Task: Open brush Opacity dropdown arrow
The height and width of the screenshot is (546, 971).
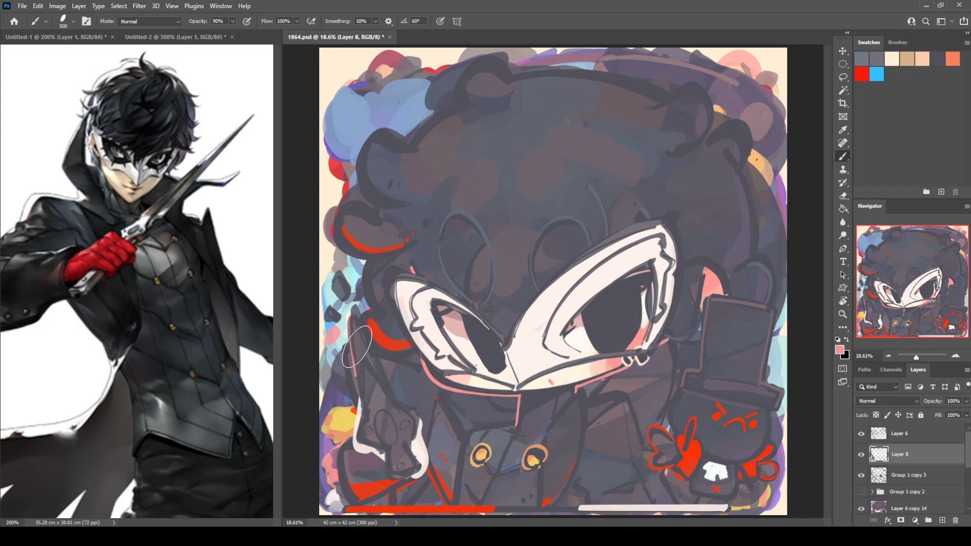Action: [233, 21]
